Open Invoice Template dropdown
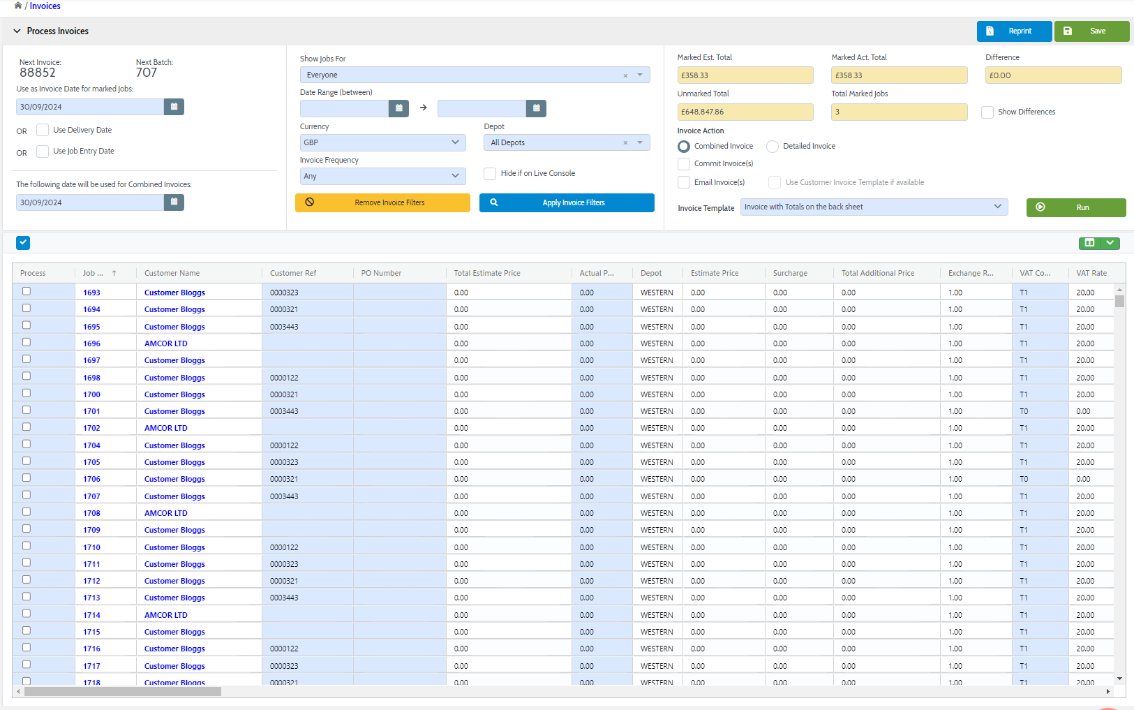This screenshot has width=1134, height=710. (874, 207)
